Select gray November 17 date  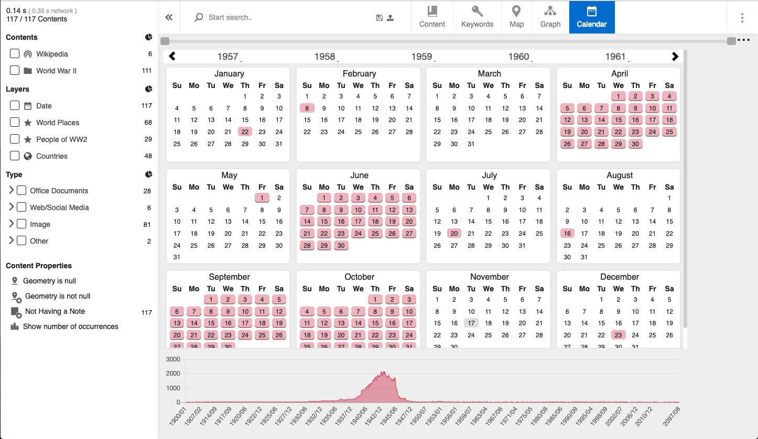pos(471,323)
